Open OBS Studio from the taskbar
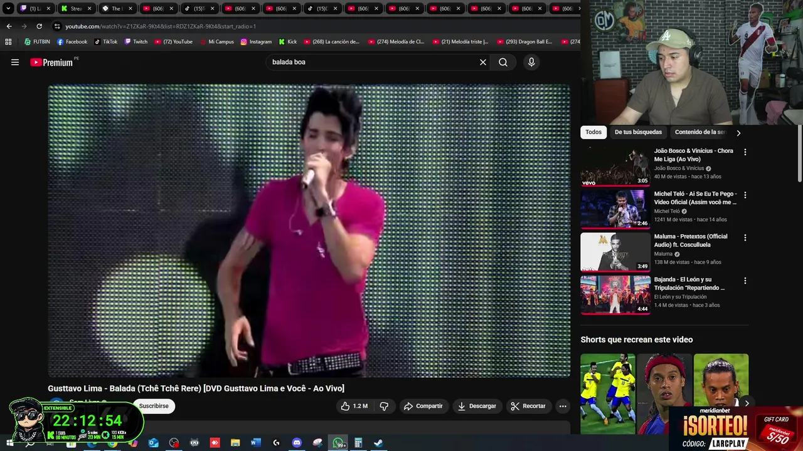 click(x=174, y=443)
